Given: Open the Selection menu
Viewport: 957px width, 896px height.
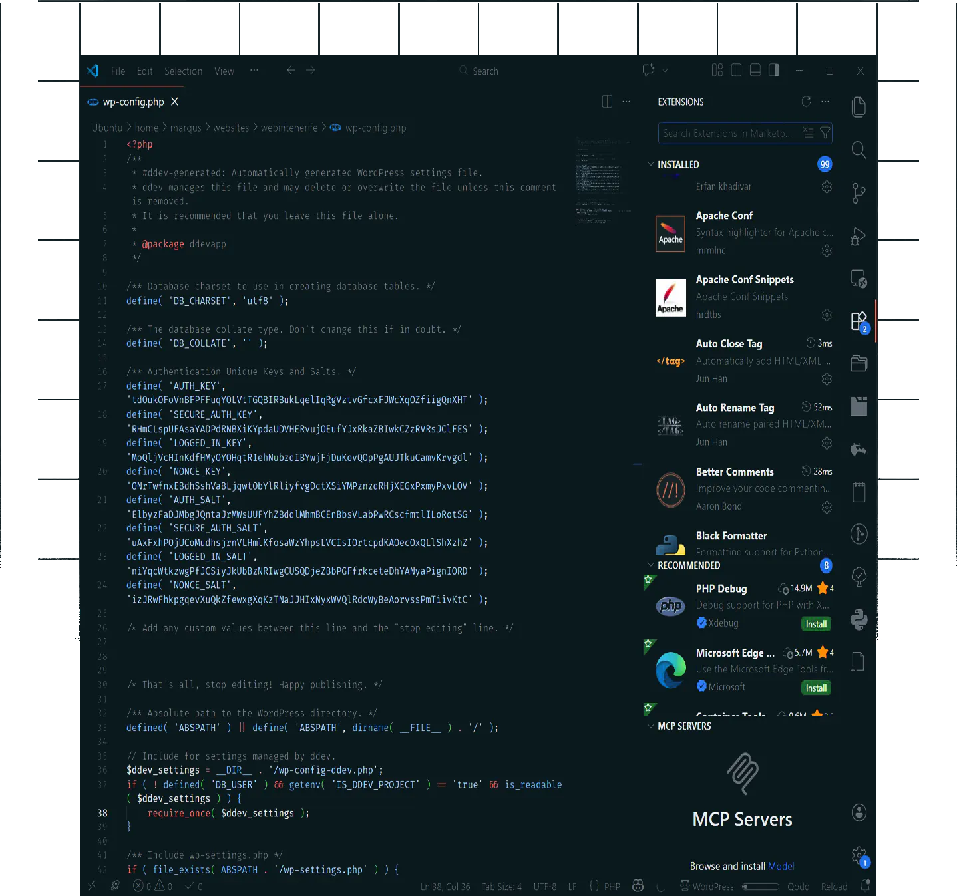Looking at the screenshot, I should point(183,71).
